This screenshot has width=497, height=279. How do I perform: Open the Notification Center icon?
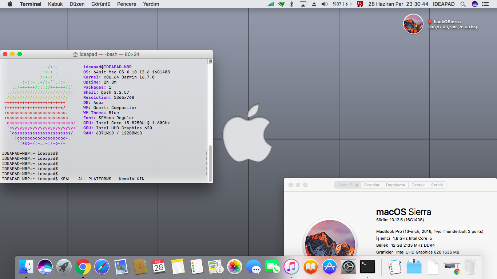pos(485,4)
